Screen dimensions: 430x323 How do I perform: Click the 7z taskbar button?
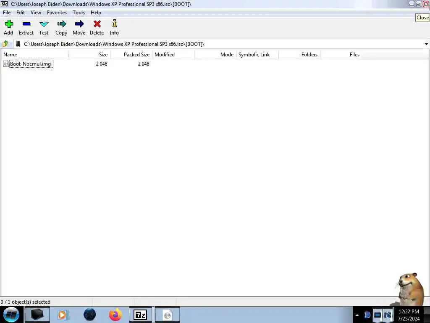[140, 315]
